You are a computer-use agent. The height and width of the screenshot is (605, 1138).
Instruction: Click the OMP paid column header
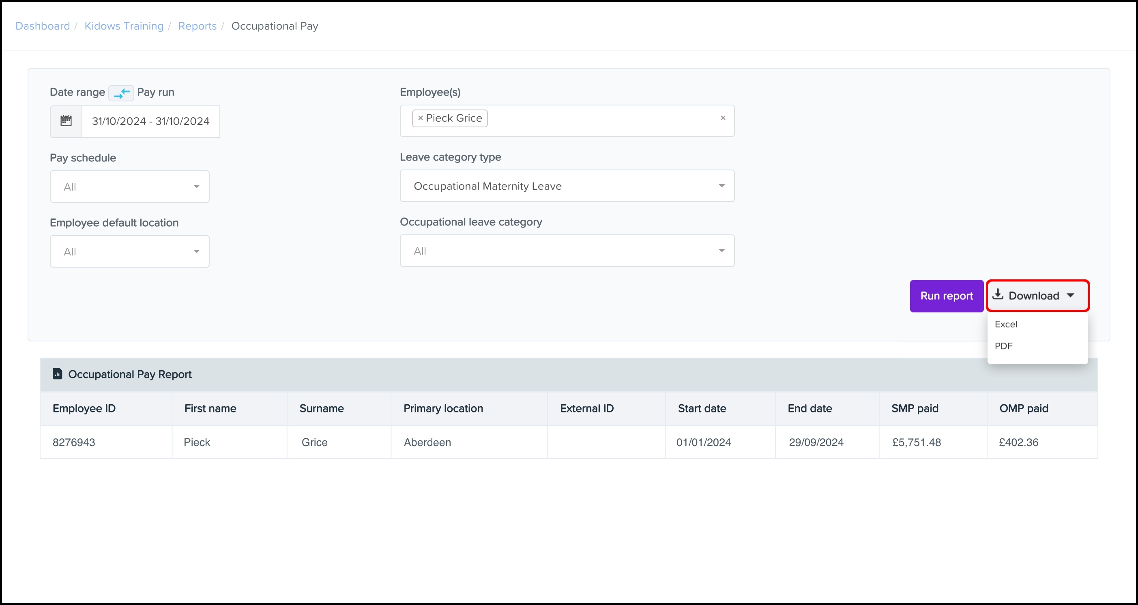point(1024,408)
